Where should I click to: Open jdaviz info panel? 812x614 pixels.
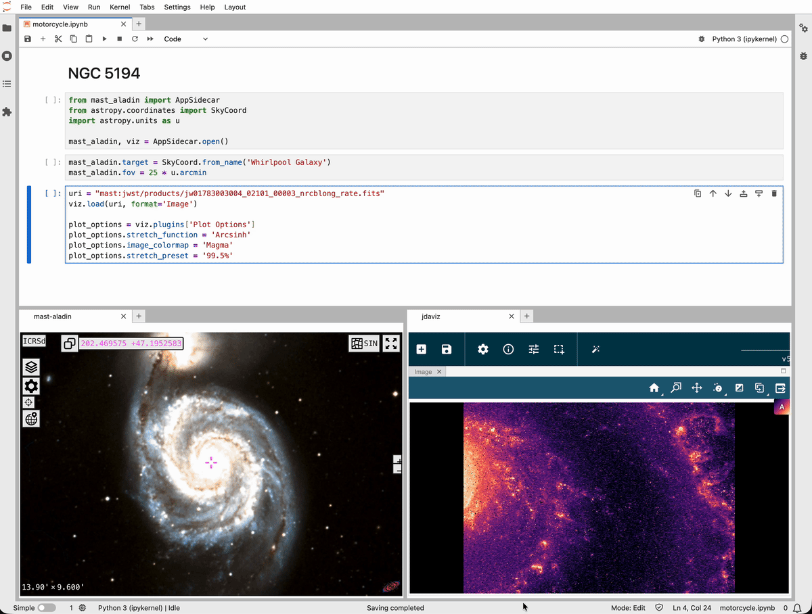tap(508, 350)
